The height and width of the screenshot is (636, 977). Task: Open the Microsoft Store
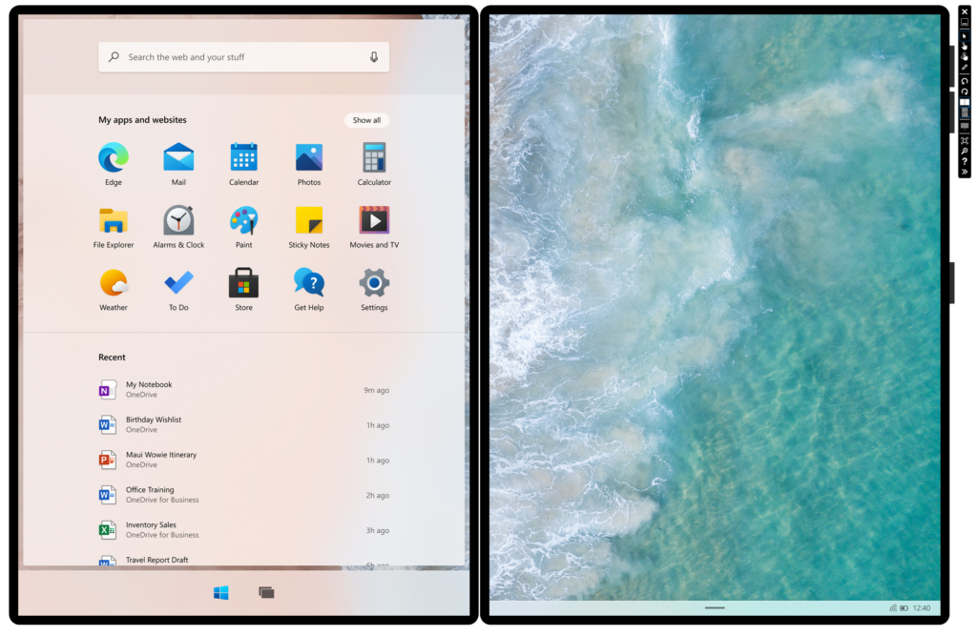point(243,290)
